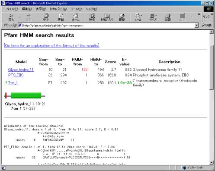Open the View menu
Screen dimensions: 215x171
coord(41,9)
